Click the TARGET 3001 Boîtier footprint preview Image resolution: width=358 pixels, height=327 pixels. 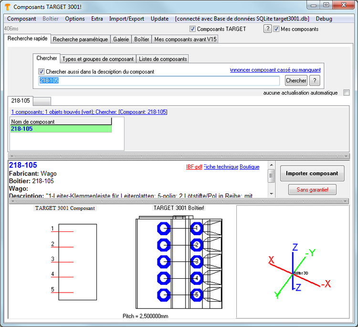179,262
